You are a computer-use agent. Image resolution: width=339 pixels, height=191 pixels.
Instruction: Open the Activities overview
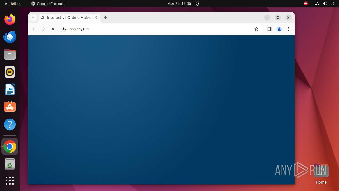(13, 3)
